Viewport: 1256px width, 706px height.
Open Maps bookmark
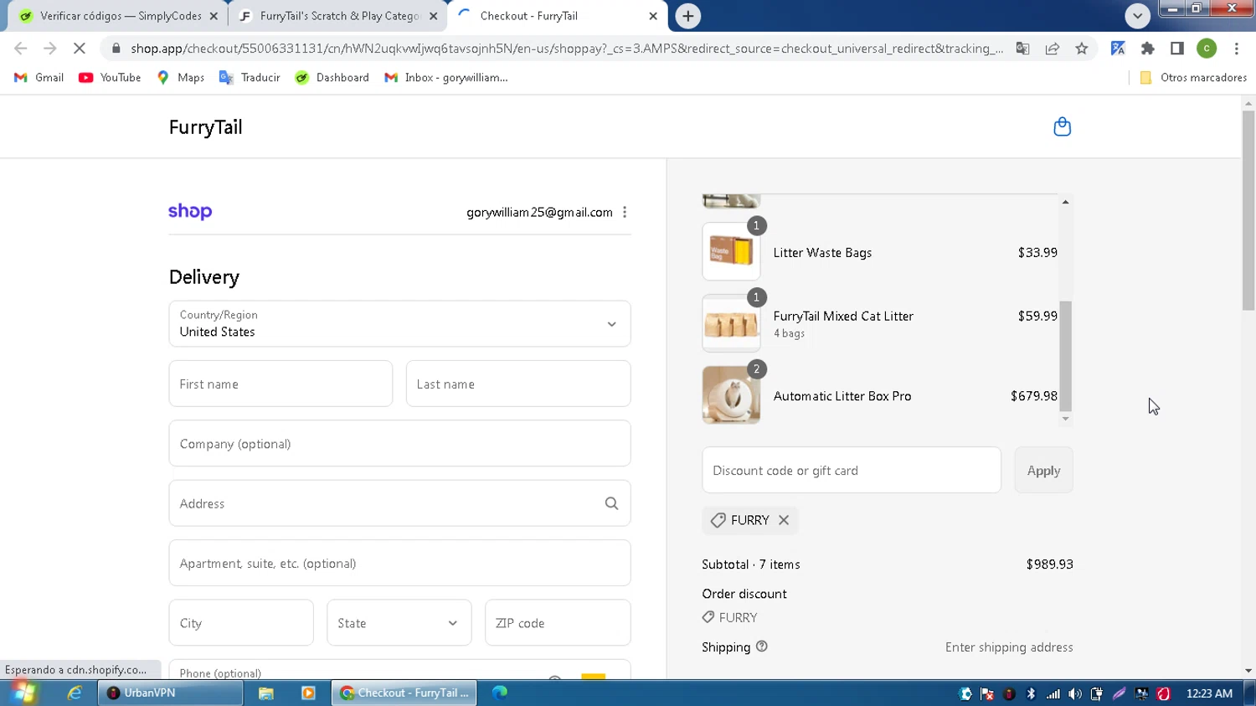pyautogui.click(x=181, y=77)
